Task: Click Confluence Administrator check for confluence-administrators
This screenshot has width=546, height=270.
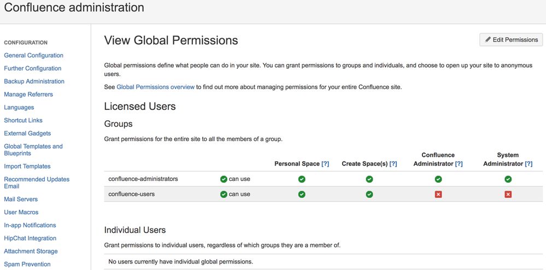Action: pyautogui.click(x=438, y=179)
